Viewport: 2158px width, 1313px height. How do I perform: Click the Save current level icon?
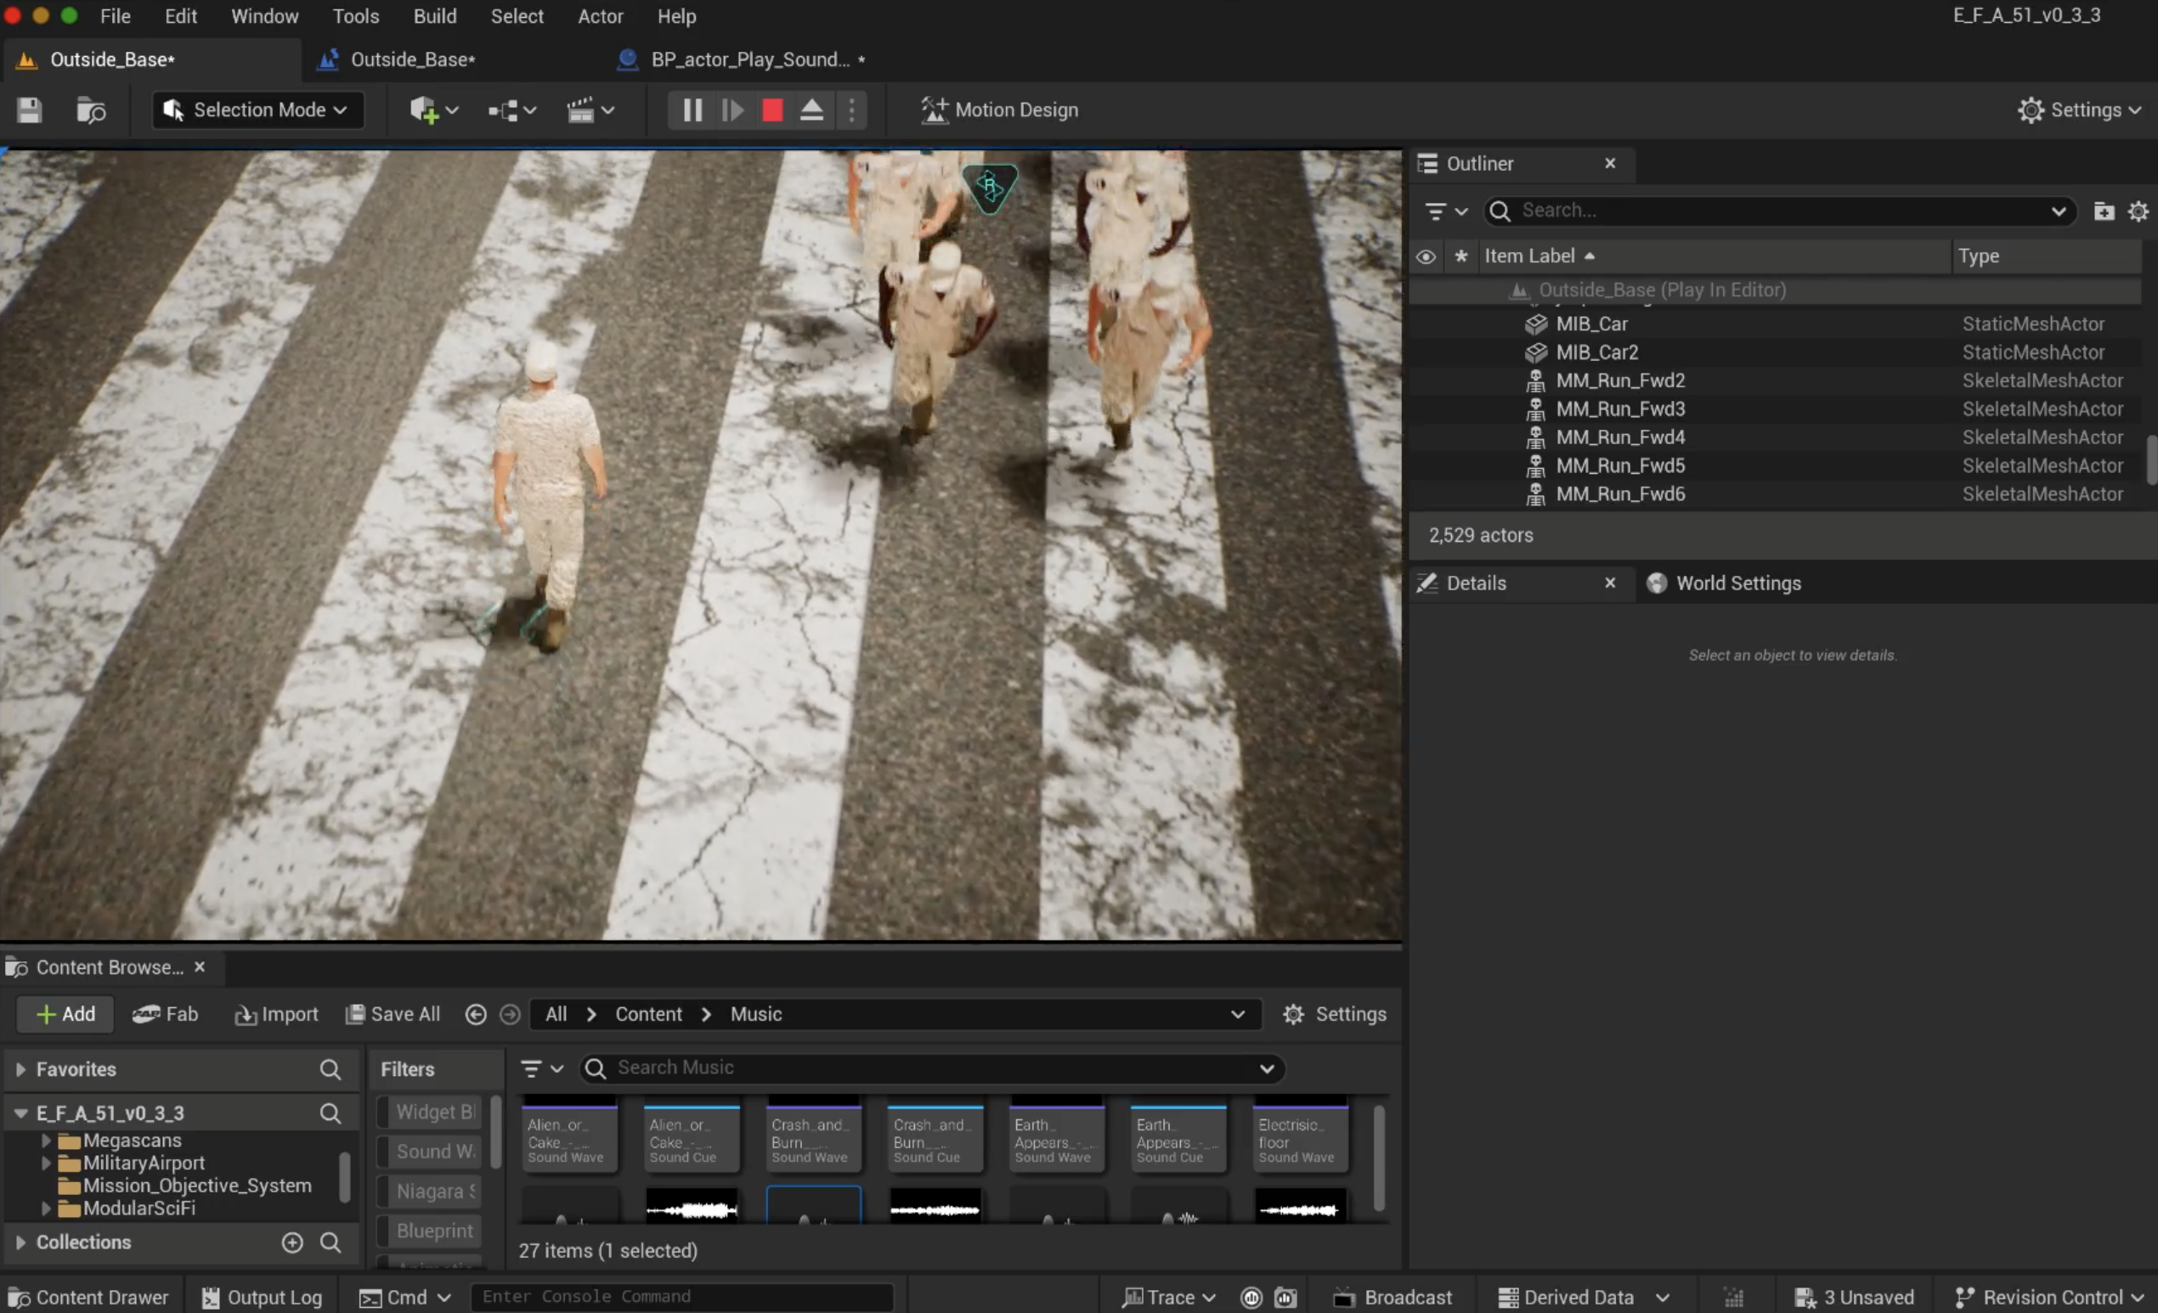pyautogui.click(x=29, y=110)
